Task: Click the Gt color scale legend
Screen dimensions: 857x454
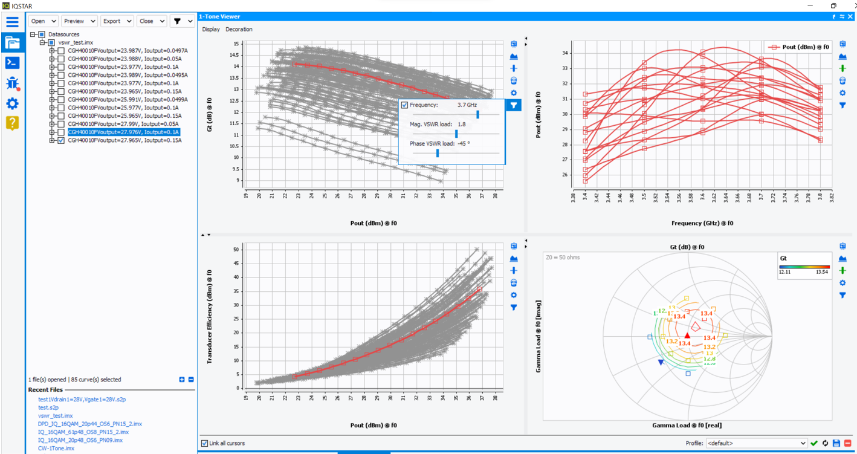Action: click(804, 265)
